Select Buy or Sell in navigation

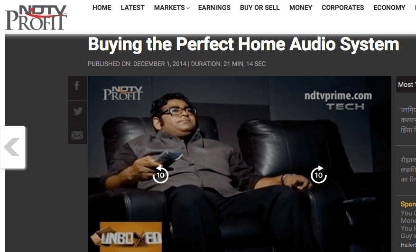260,8
